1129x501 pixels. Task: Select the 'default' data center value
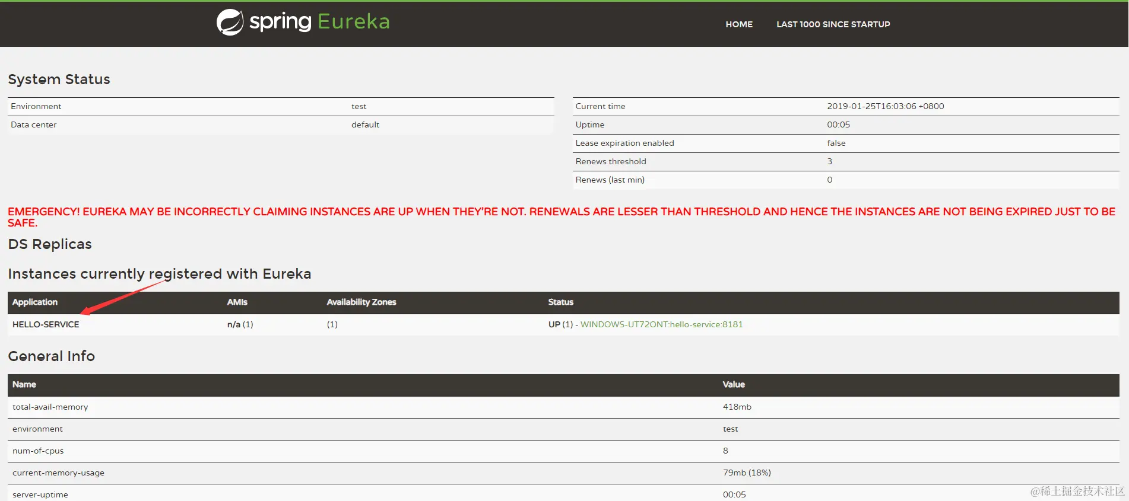(x=365, y=125)
